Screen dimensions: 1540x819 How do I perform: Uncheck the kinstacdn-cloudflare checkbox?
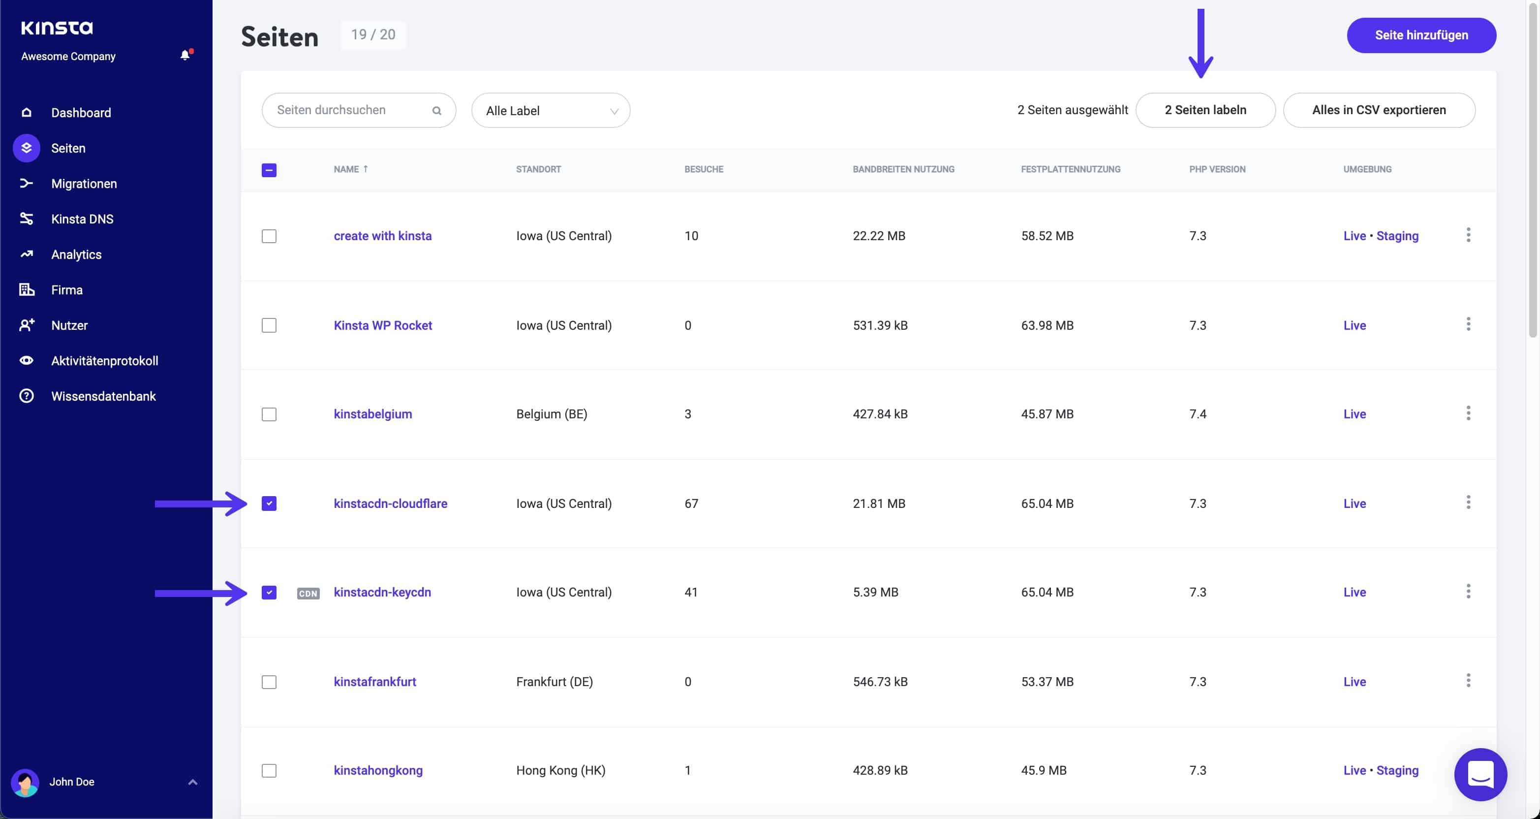269,503
